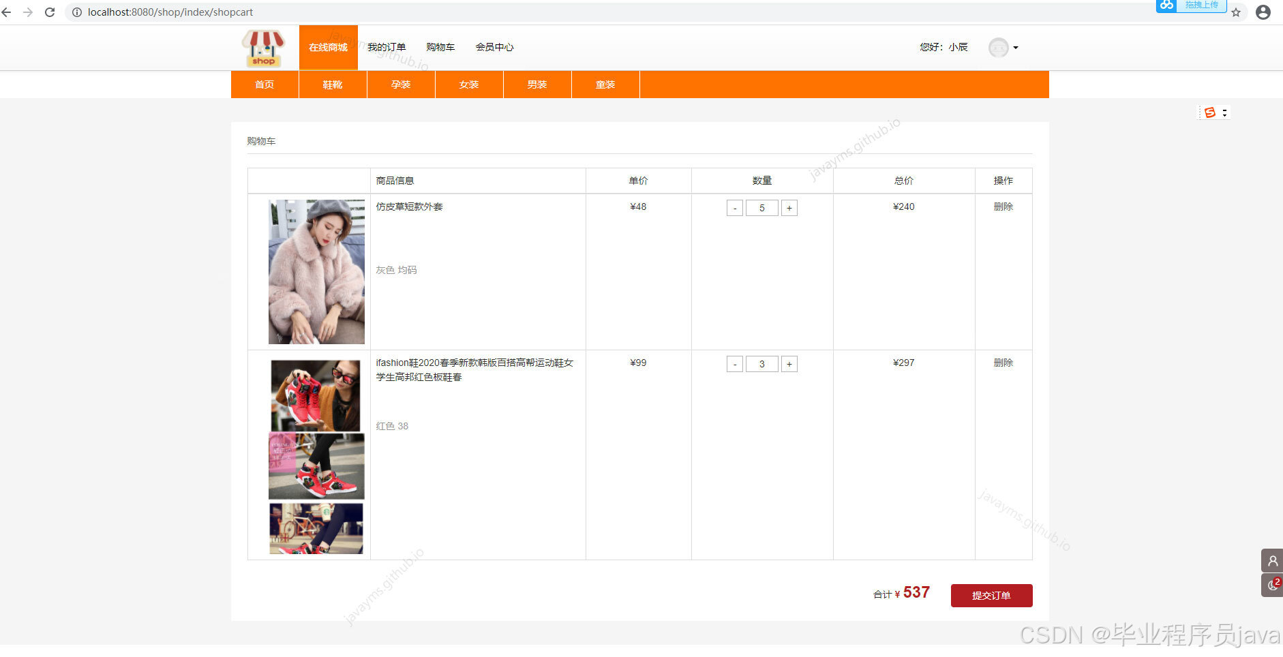Click the 灰色 均码 variant text
The height and width of the screenshot is (657, 1283).
pos(396,270)
